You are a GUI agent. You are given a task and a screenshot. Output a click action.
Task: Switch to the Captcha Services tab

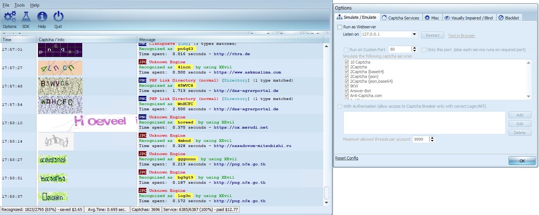[x=400, y=18]
